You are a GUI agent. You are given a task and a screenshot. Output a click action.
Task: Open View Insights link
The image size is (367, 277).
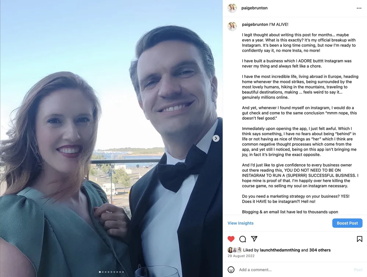click(240, 223)
